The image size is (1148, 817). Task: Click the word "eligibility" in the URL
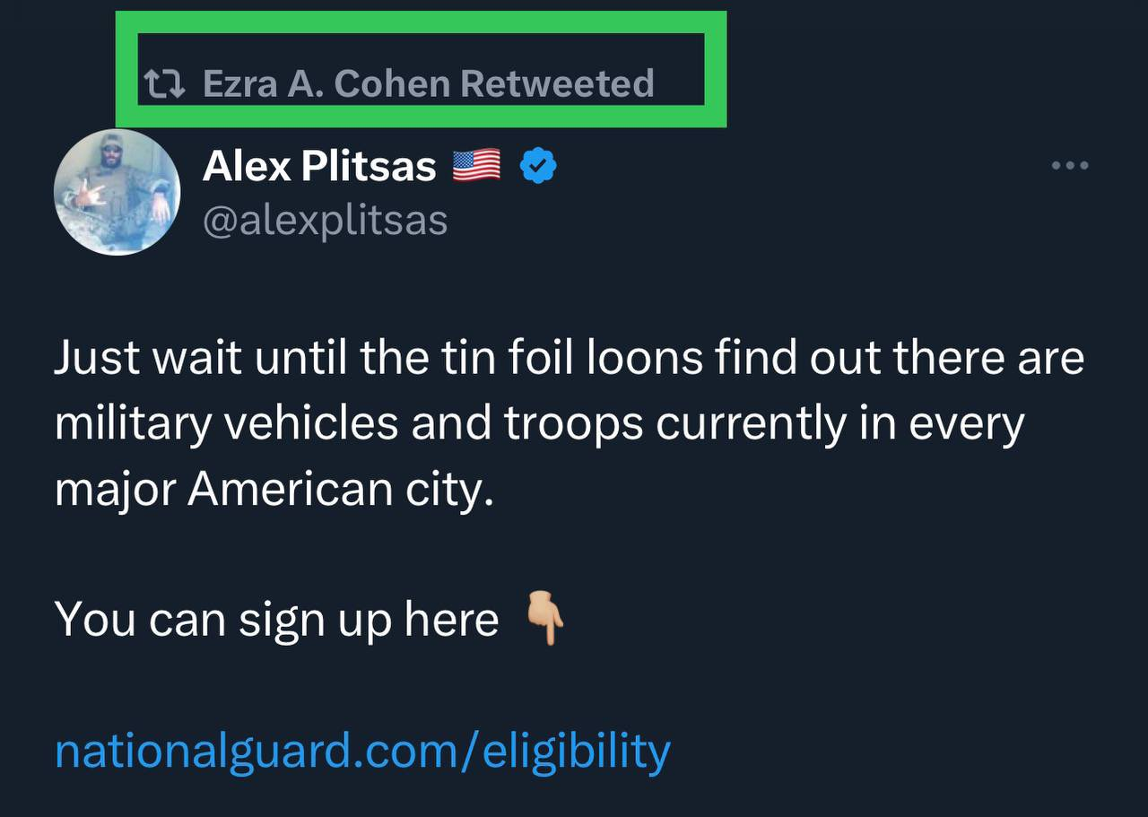tap(577, 751)
